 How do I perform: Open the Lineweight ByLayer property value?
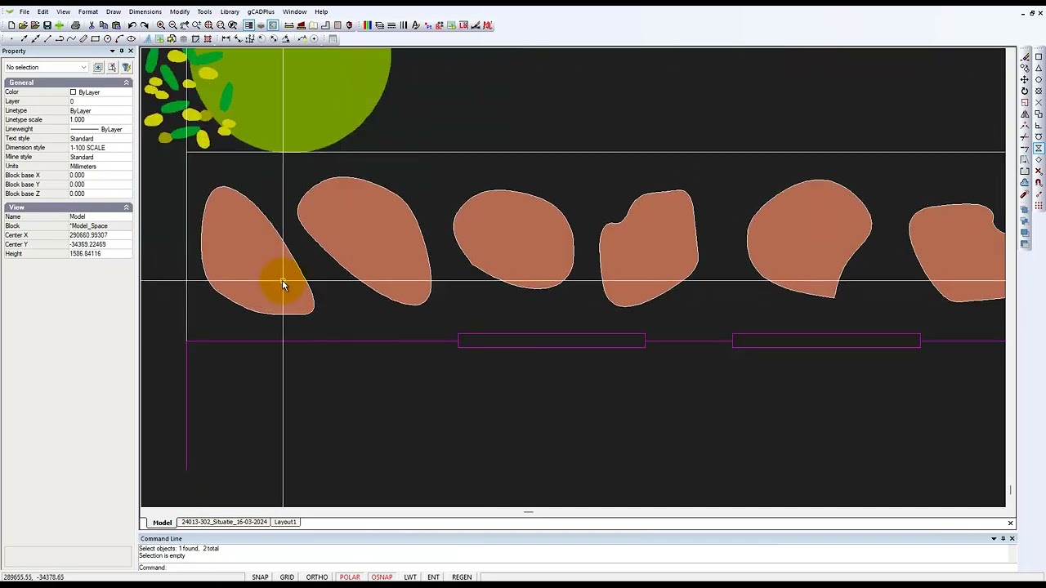pos(100,129)
